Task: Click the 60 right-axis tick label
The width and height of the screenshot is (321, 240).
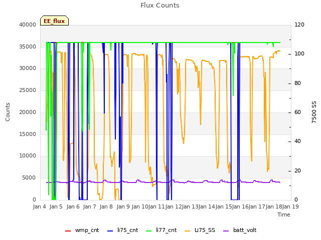Action: coord(297,112)
